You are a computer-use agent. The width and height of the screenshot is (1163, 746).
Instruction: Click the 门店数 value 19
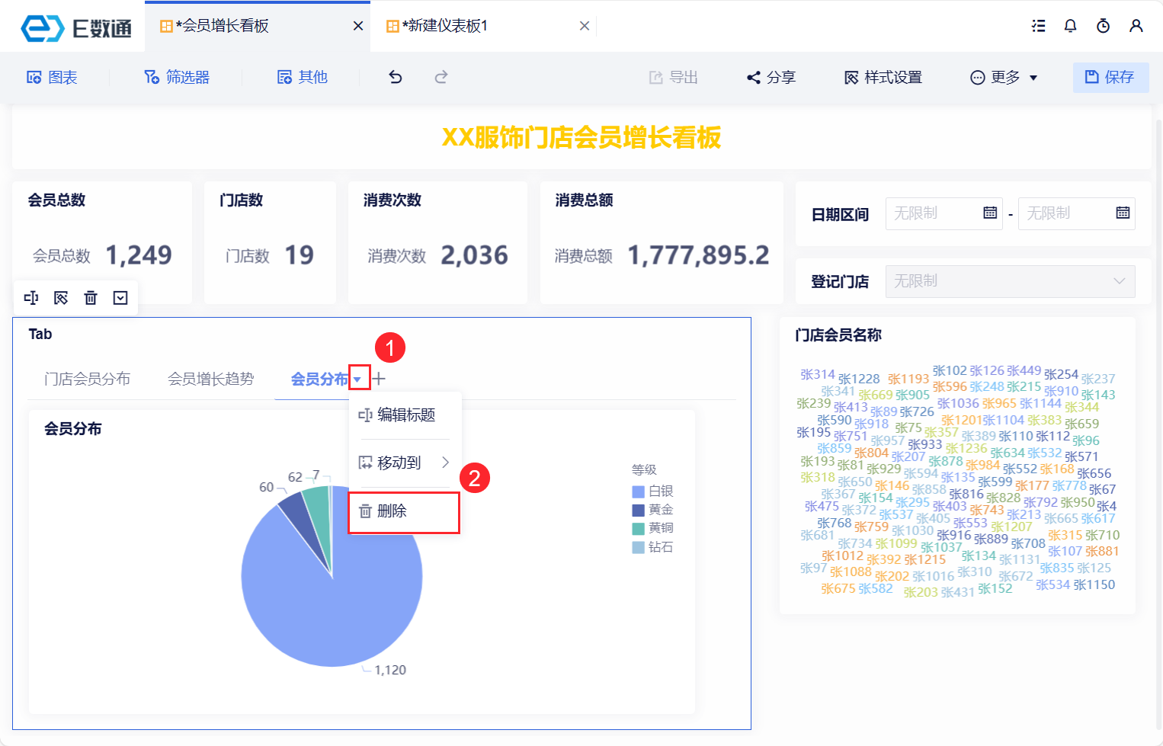click(x=299, y=255)
